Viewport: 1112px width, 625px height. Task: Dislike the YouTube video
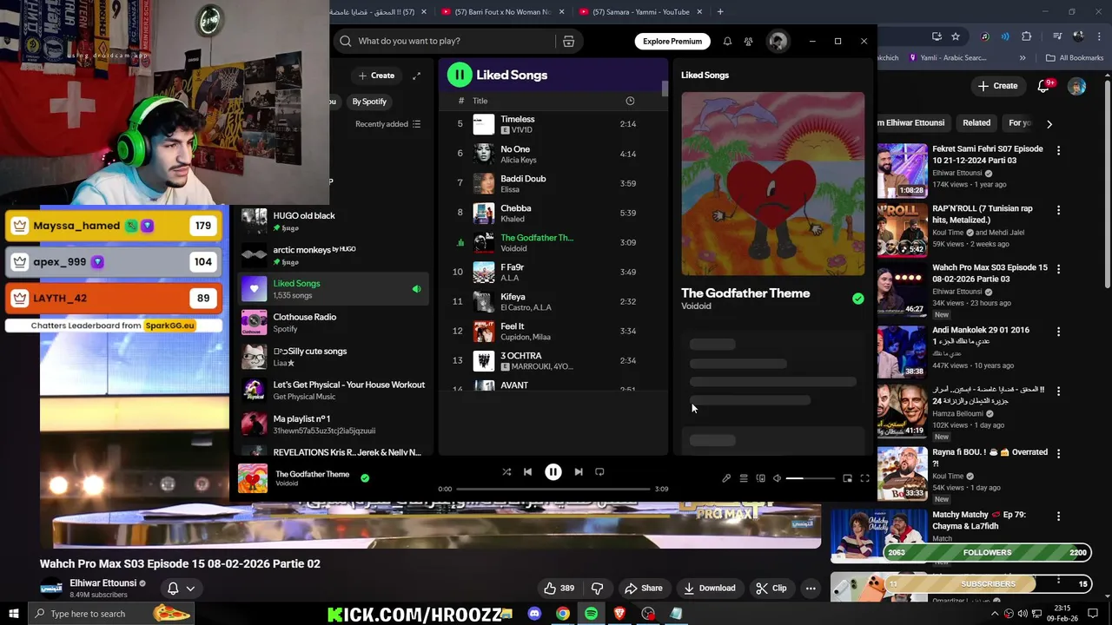597,589
